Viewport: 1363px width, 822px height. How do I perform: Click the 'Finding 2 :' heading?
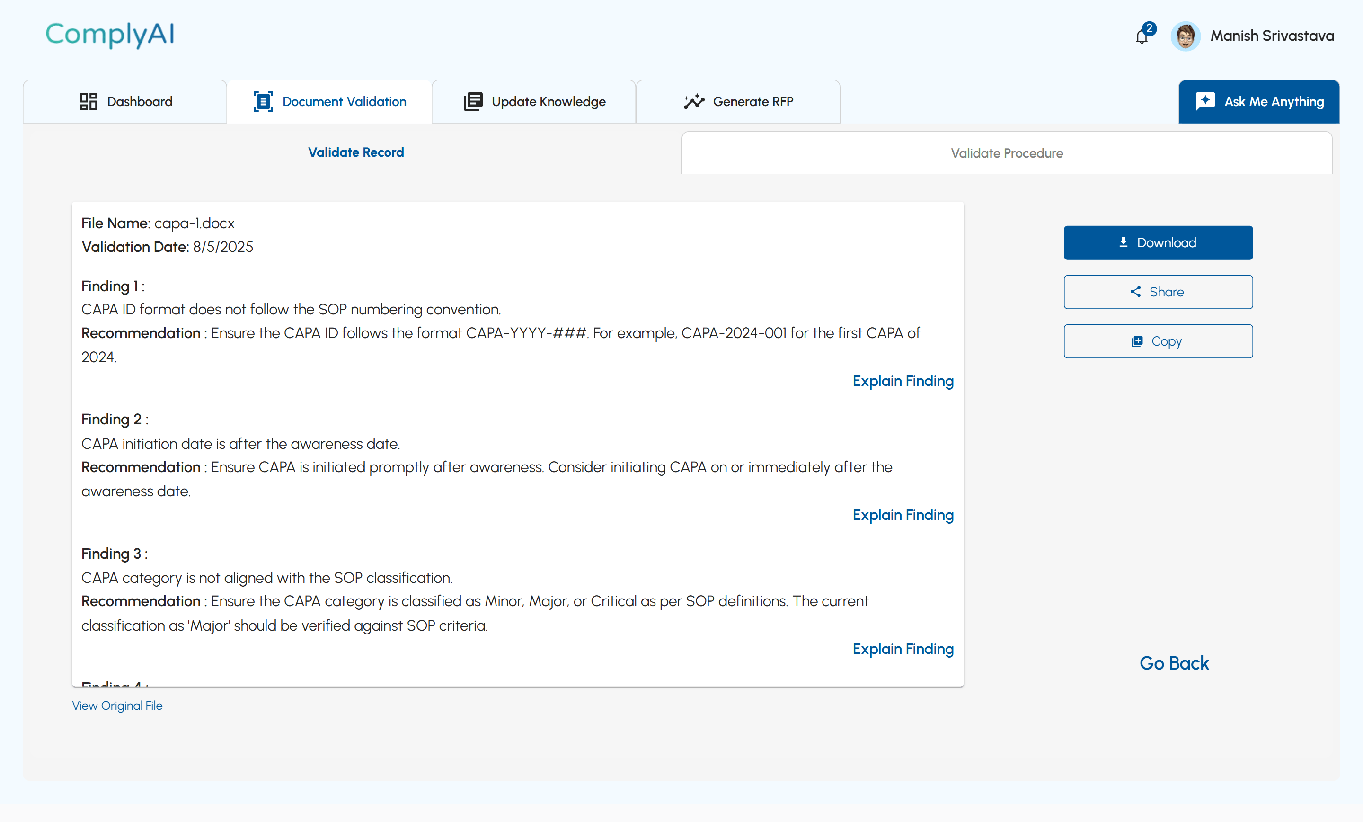click(x=115, y=420)
